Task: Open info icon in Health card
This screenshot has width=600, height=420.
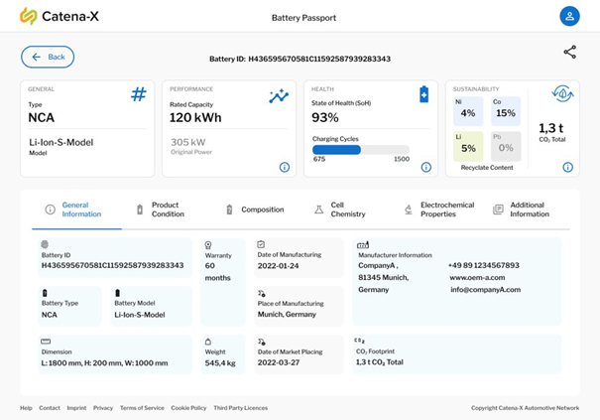Action: click(x=426, y=167)
